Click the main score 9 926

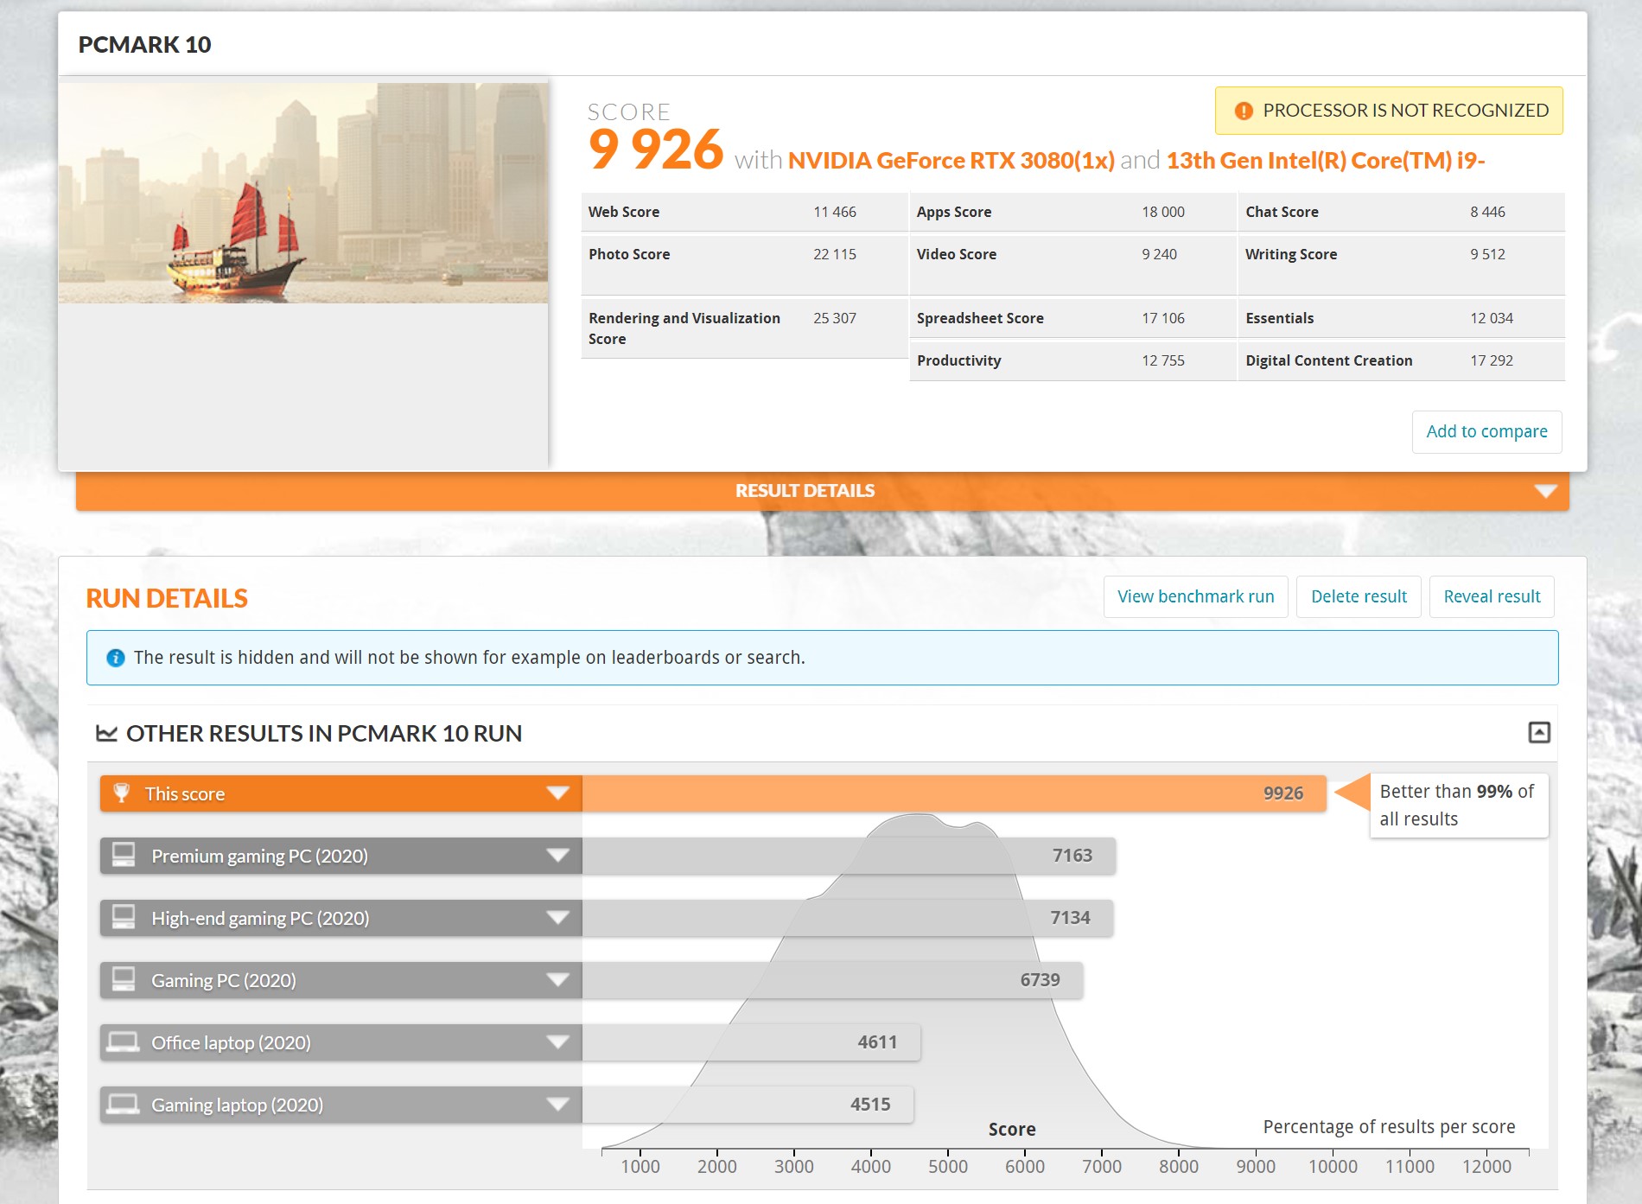655,150
